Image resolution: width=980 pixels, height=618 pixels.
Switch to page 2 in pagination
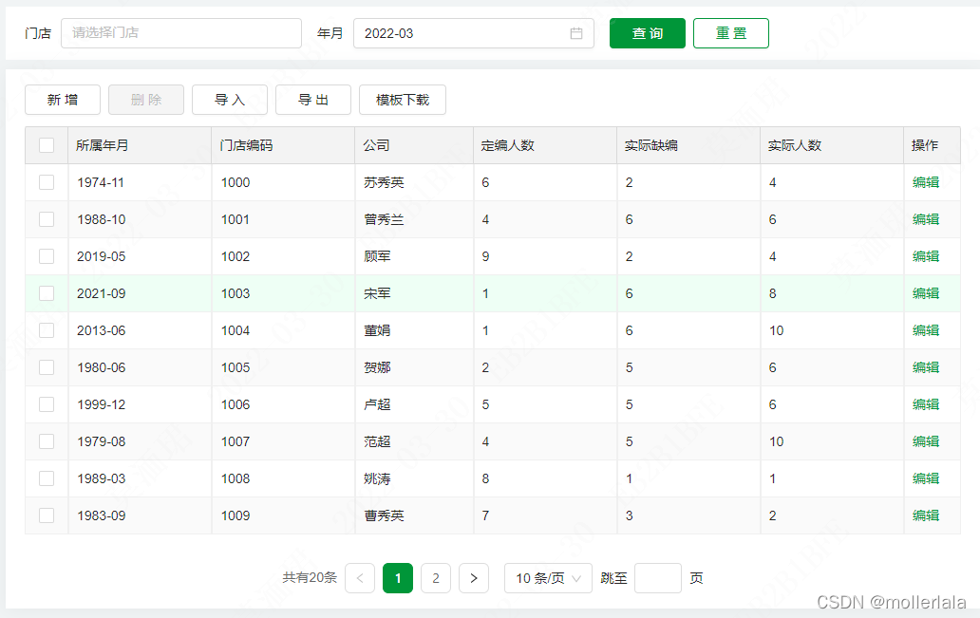coord(436,578)
